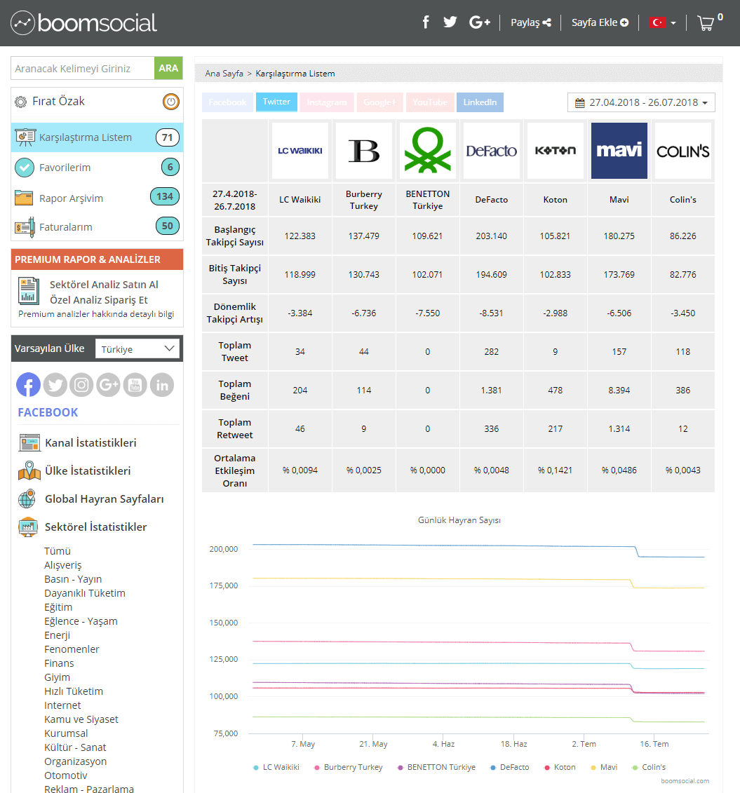Open the Facebook icon in header
This screenshot has height=793, width=740.
coord(426,22)
